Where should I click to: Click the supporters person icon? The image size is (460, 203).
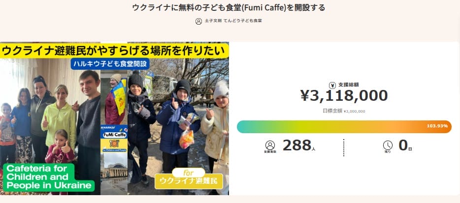pos(270,145)
